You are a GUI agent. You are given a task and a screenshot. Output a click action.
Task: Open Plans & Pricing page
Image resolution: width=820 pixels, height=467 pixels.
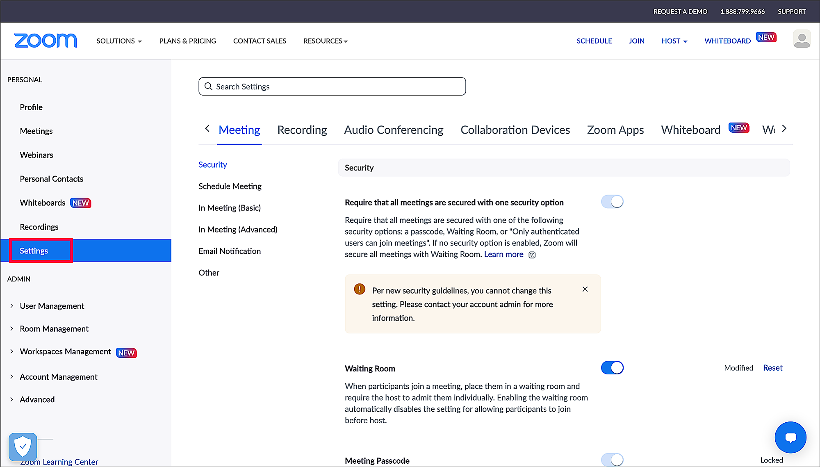tap(187, 41)
